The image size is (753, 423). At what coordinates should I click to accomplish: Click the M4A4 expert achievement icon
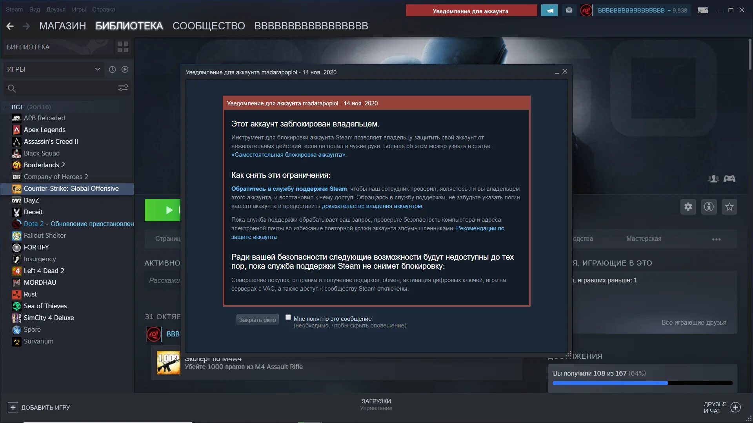[x=169, y=362]
